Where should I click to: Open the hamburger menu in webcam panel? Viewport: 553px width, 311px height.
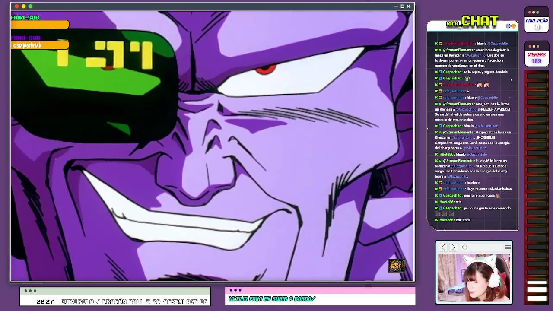(508, 247)
